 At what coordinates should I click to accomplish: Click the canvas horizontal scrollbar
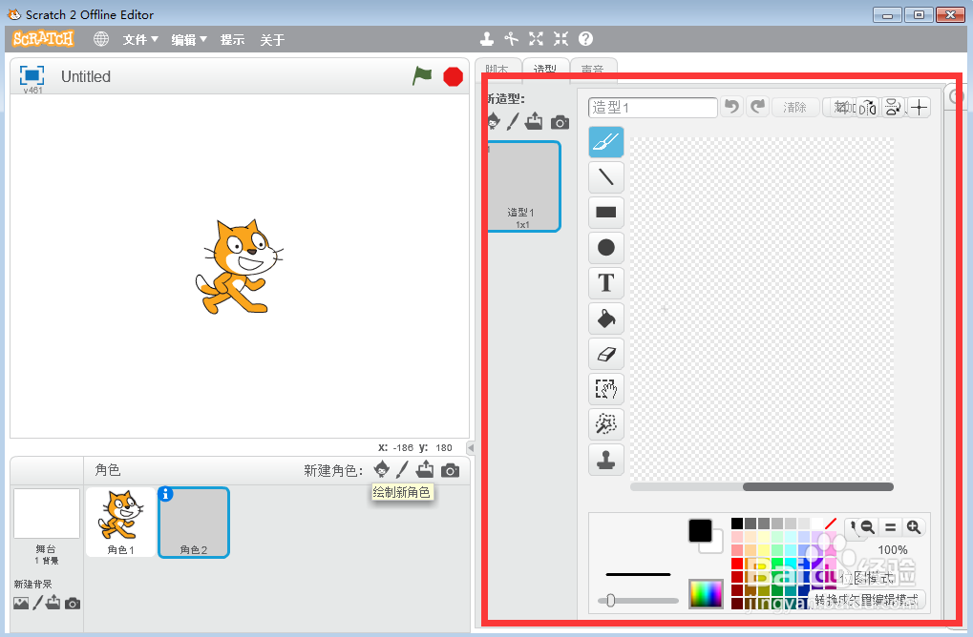(x=818, y=487)
